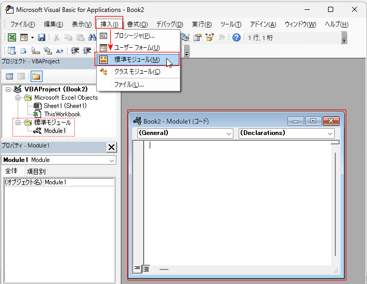Choose クラスモジュール(C) from Insert menu
367x284 pixels.
coord(138,72)
